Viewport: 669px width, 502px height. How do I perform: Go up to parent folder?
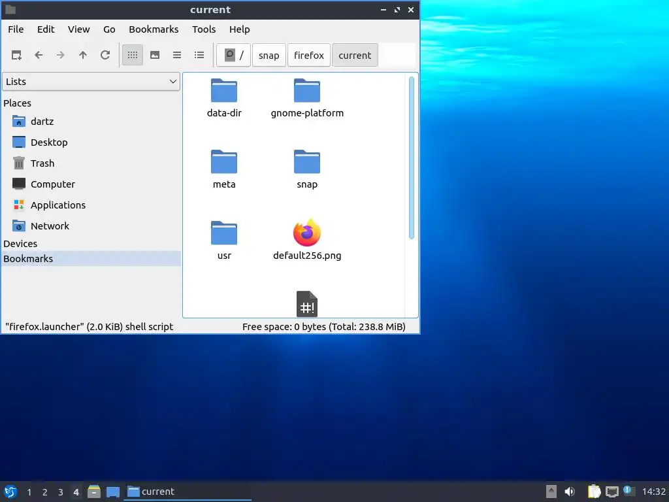click(x=83, y=55)
